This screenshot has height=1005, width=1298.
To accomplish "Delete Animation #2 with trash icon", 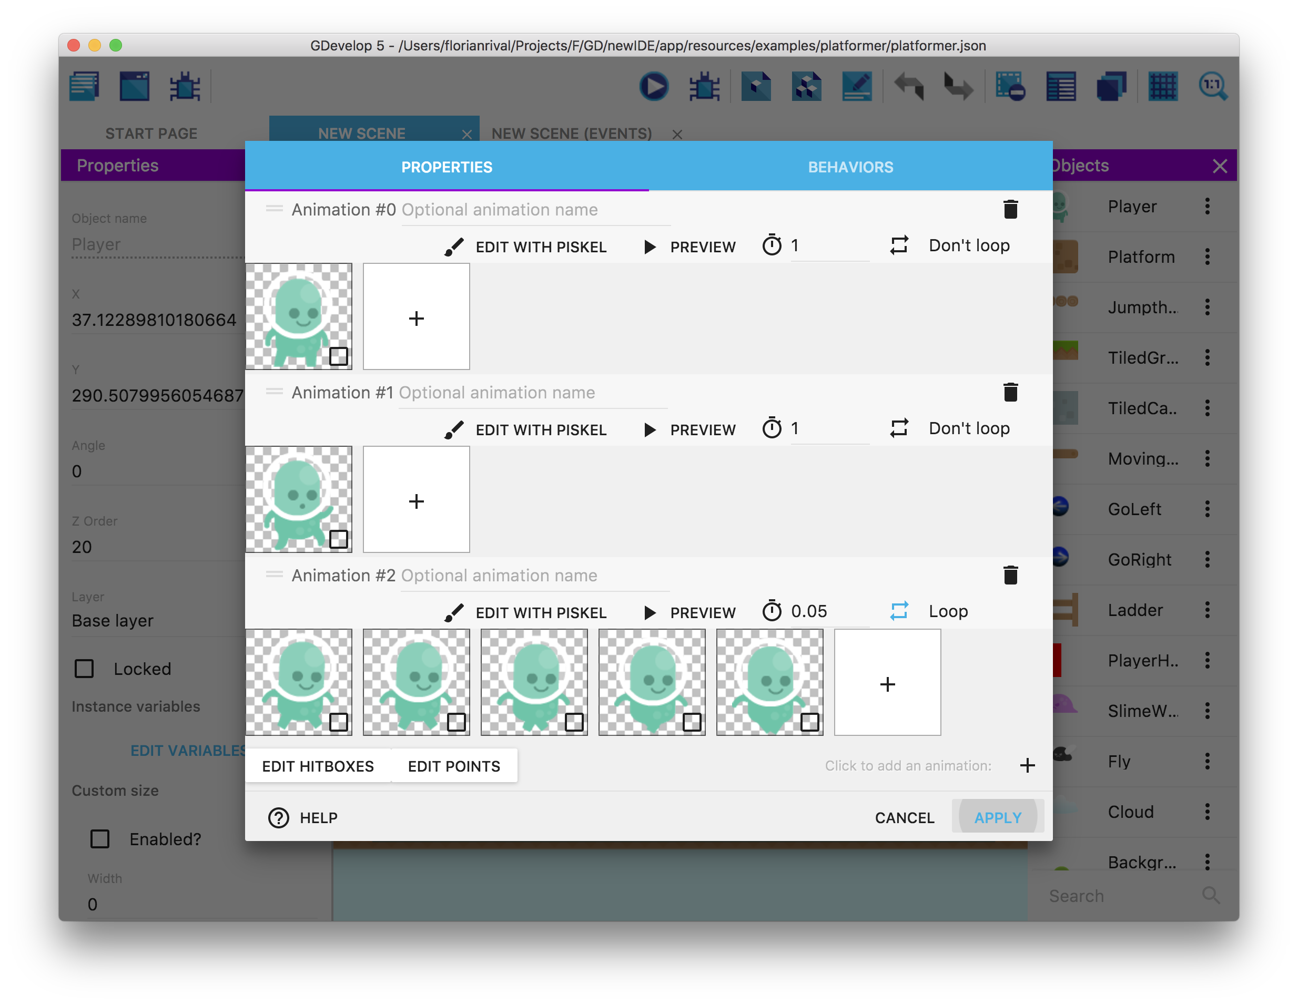I will point(1010,575).
